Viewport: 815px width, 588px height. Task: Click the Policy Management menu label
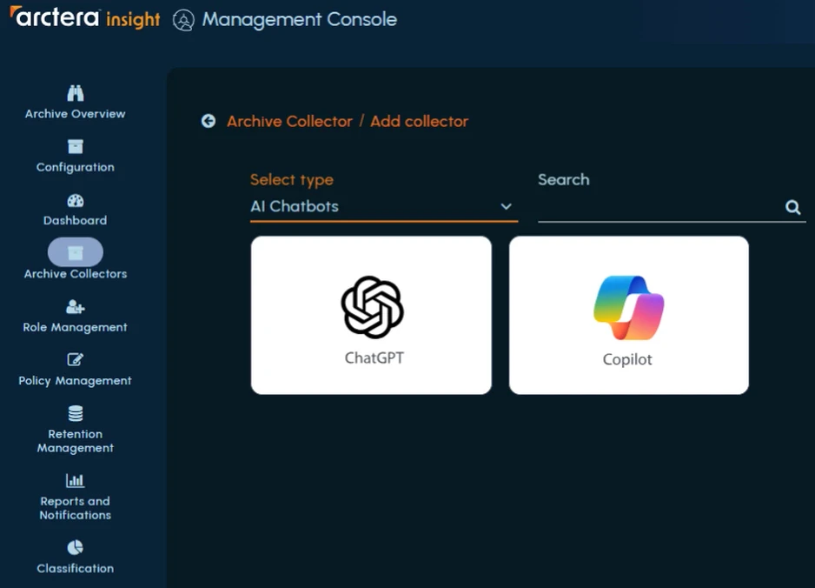(76, 381)
